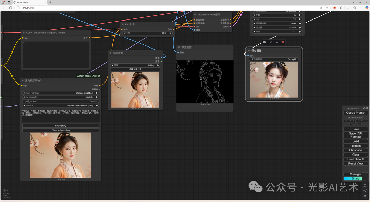Toggle link visibility with the eye icon
The image size is (370, 202).
click(365, 196)
